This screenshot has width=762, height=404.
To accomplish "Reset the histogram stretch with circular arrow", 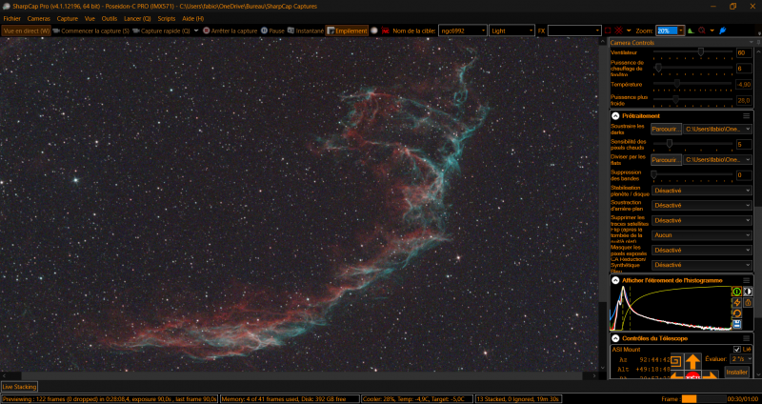I will point(736,313).
